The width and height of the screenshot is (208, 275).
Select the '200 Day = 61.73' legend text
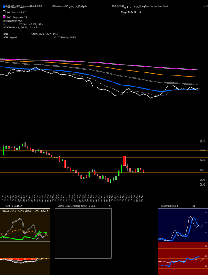point(17,17)
